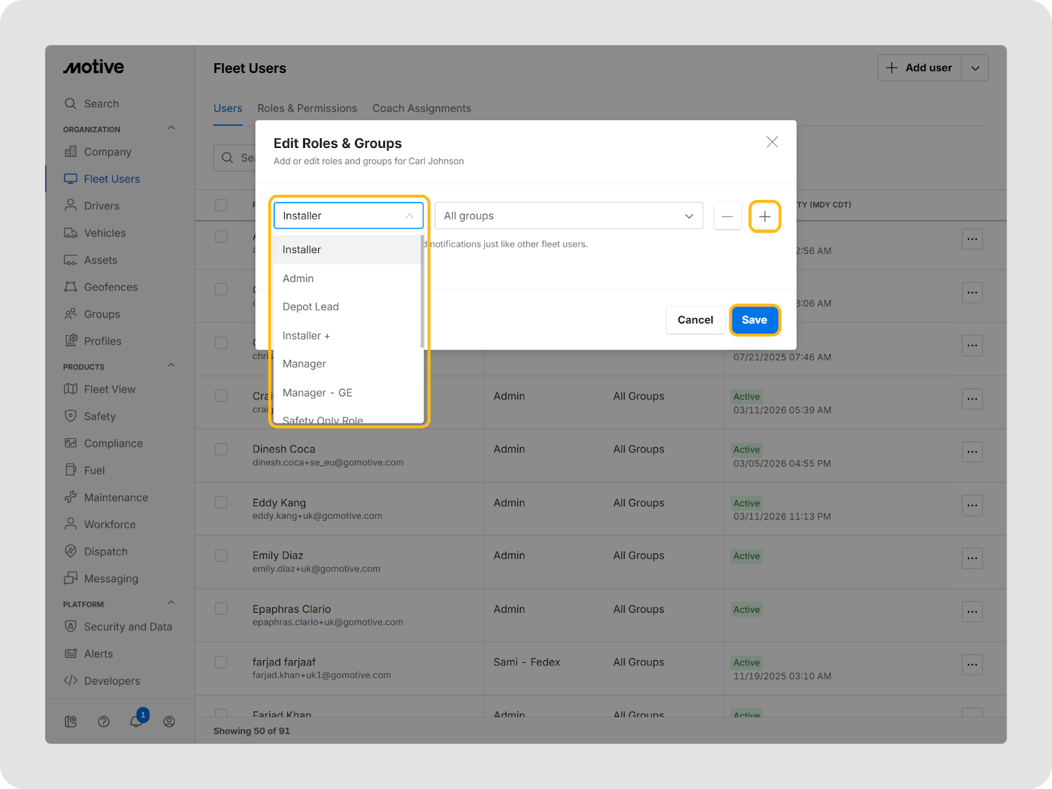
Task: Select the Eddy Kang row checkbox
Action: pos(222,502)
